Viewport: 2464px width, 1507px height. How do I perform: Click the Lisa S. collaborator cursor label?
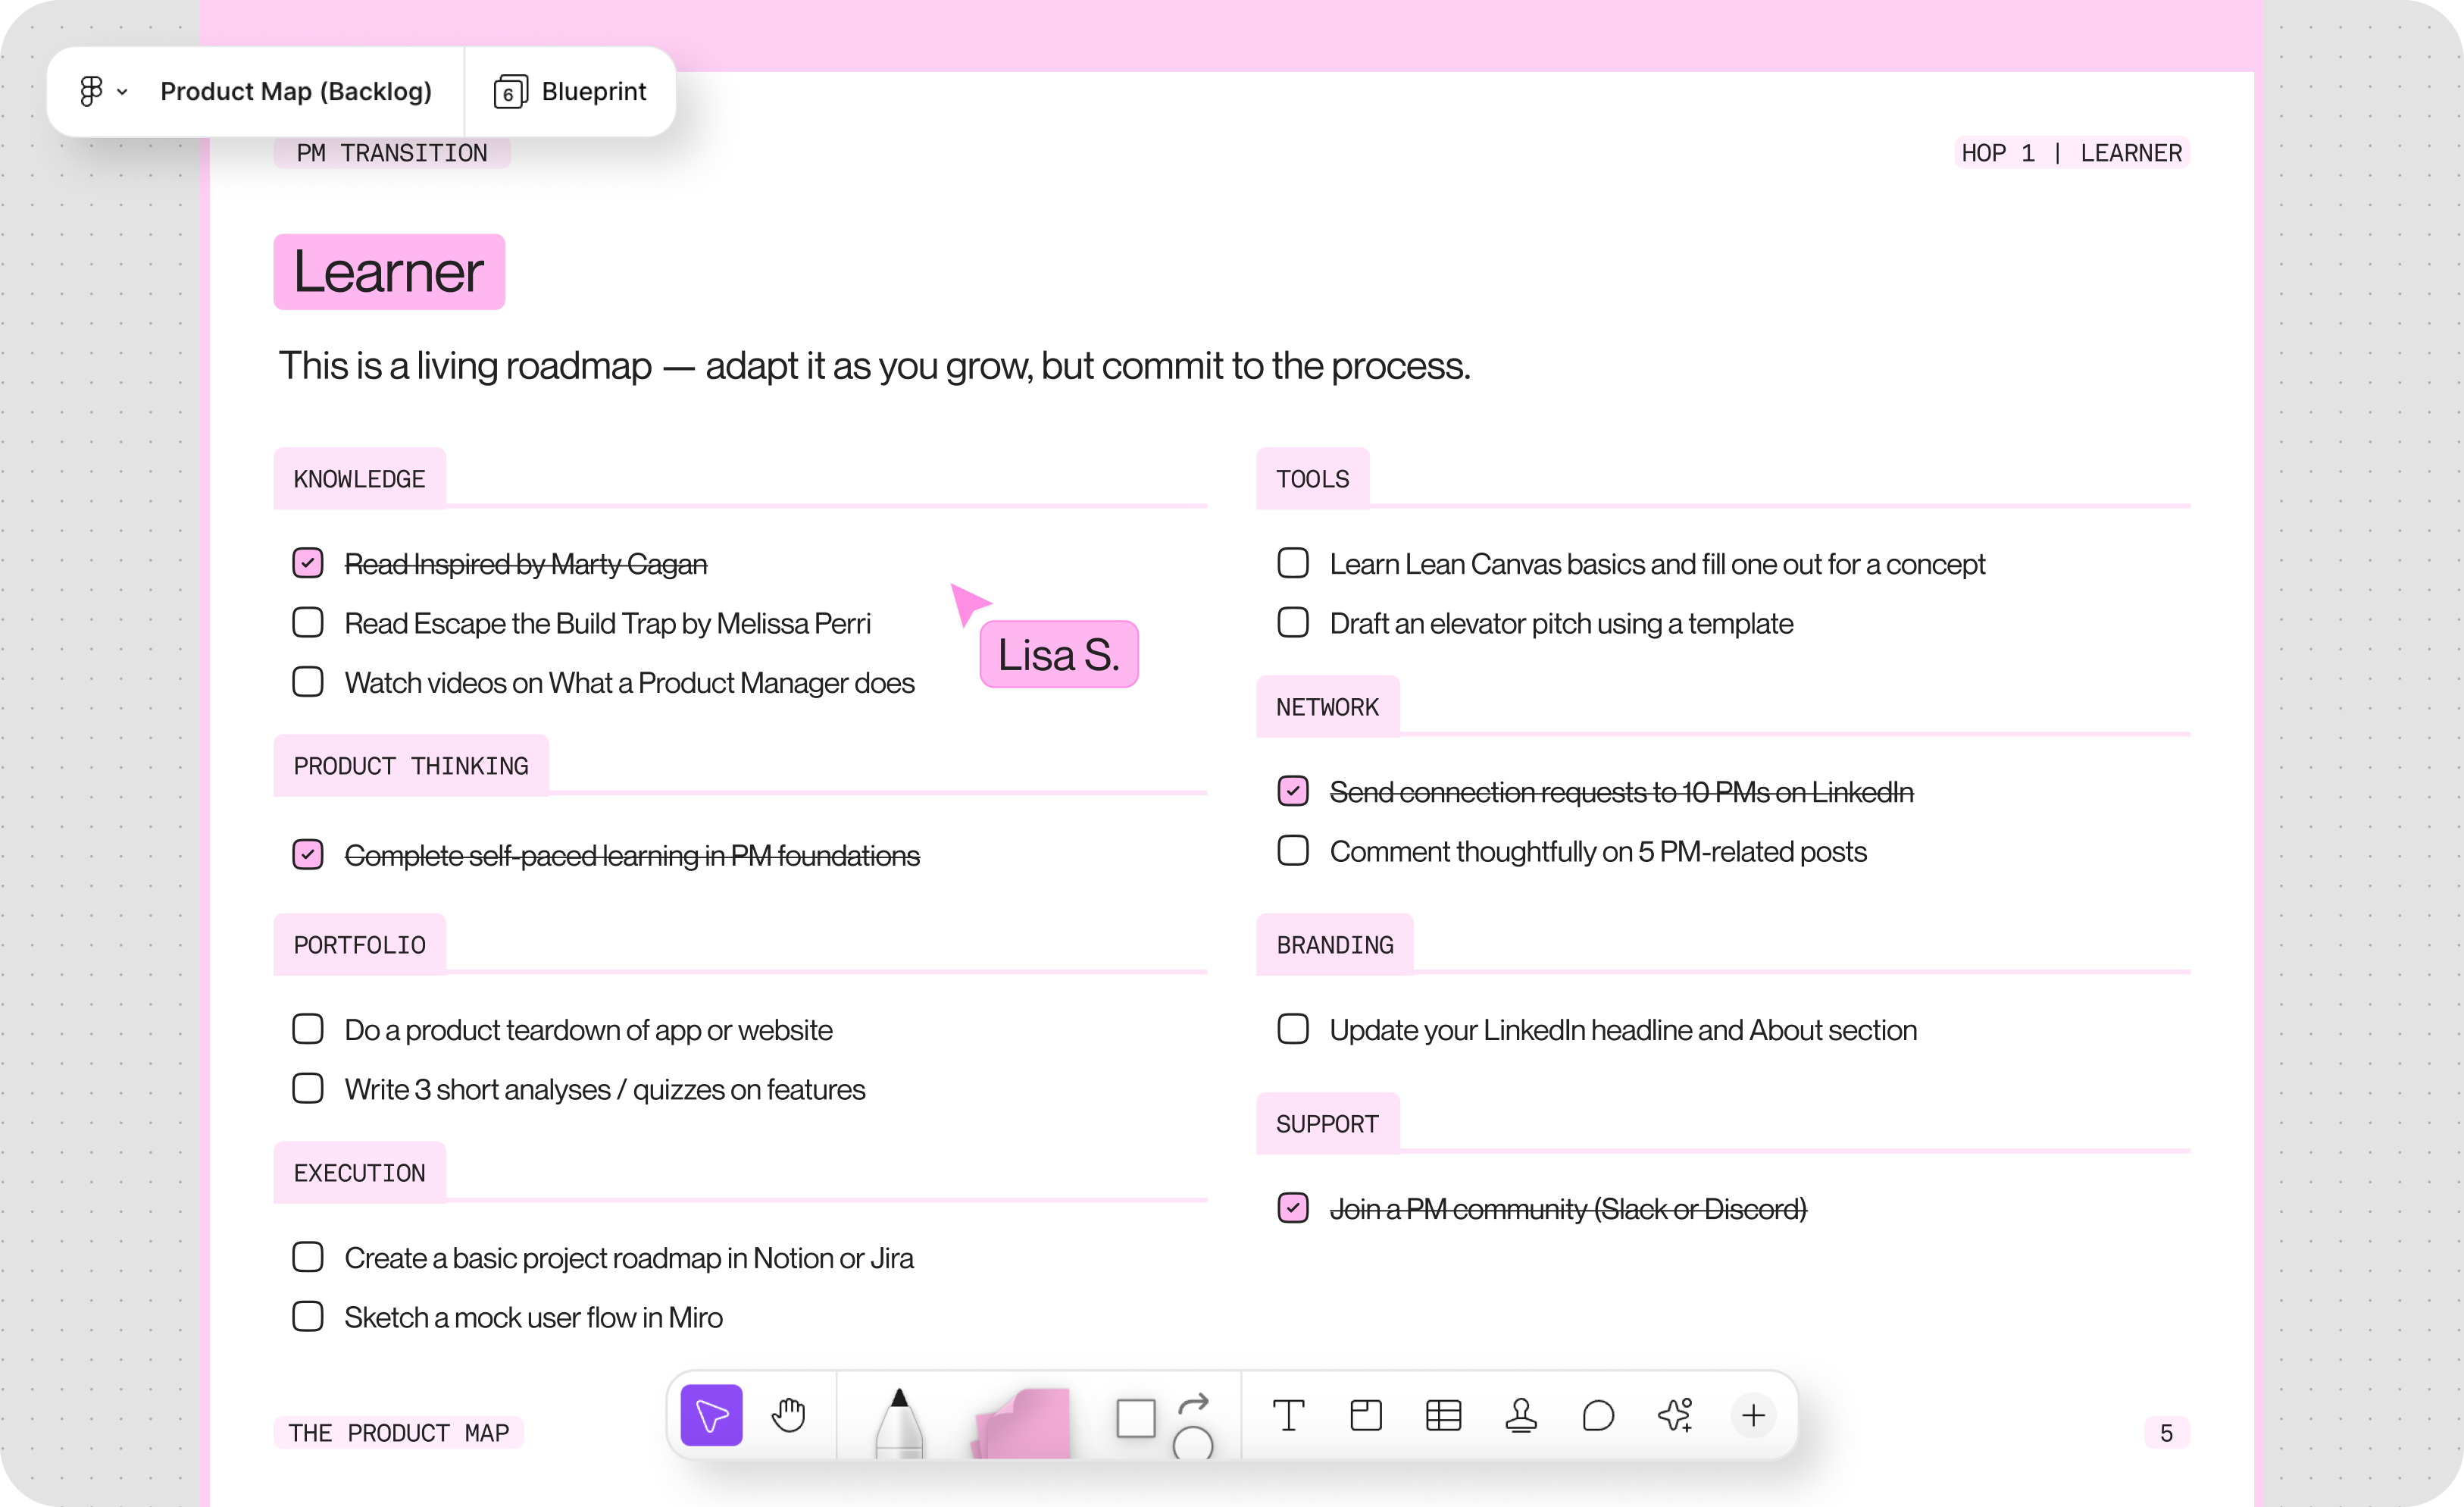(x=1058, y=653)
